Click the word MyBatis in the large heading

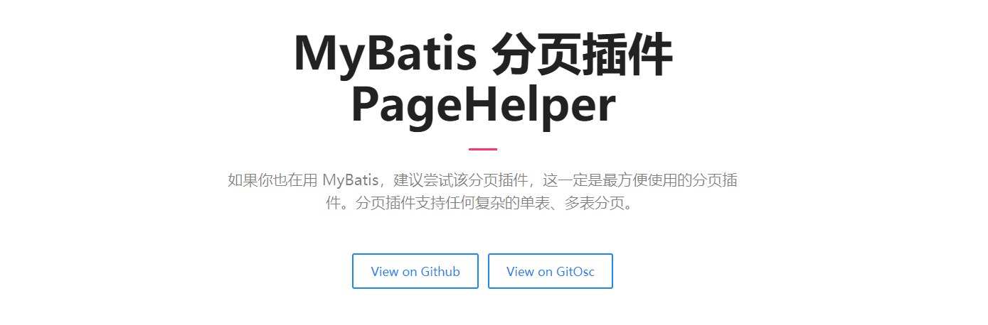coord(385,55)
